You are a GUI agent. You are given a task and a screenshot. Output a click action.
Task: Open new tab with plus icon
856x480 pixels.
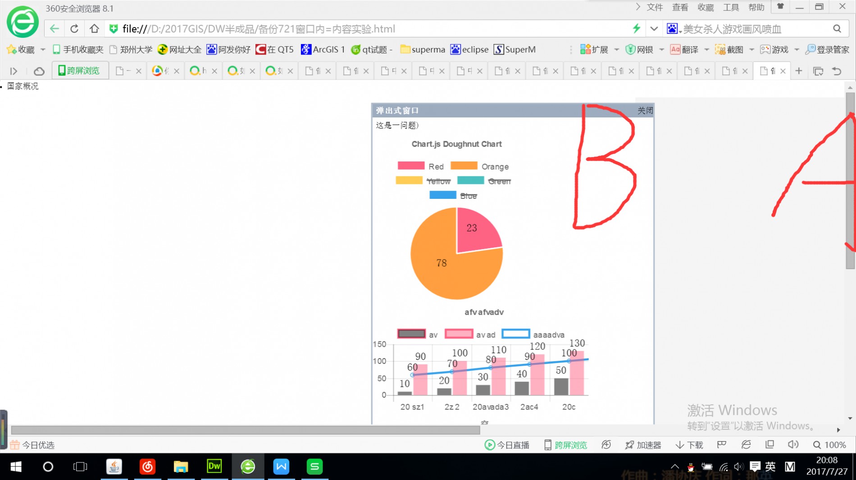(x=799, y=71)
